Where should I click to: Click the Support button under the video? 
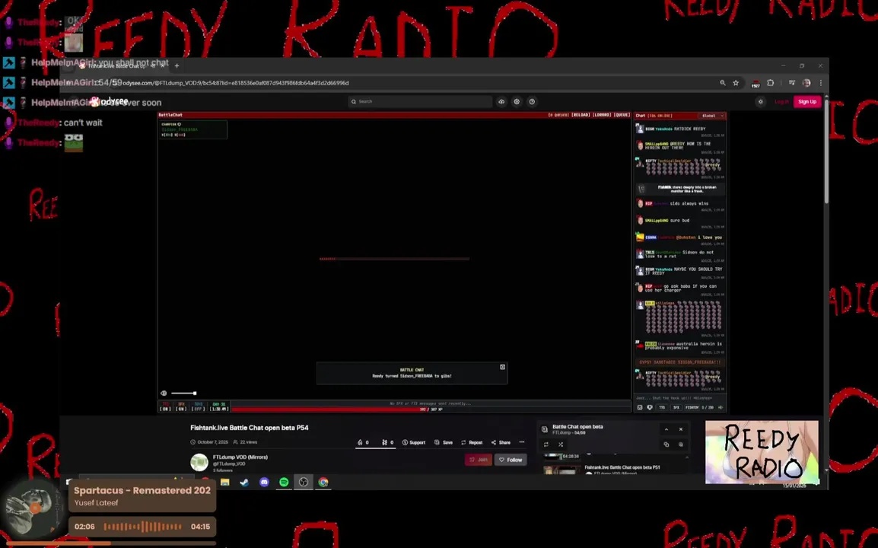pos(414,442)
